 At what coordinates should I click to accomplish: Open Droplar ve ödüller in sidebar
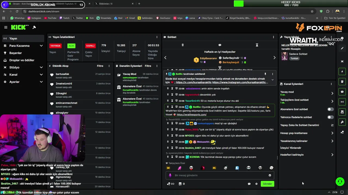tap(22, 60)
